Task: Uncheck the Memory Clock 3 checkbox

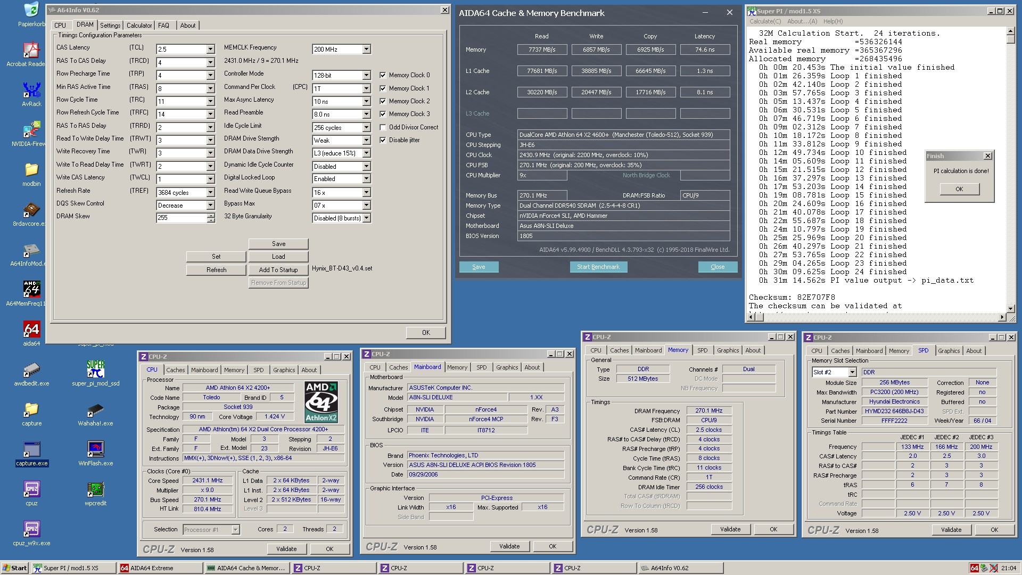Action: pyautogui.click(x=383, y=114)
